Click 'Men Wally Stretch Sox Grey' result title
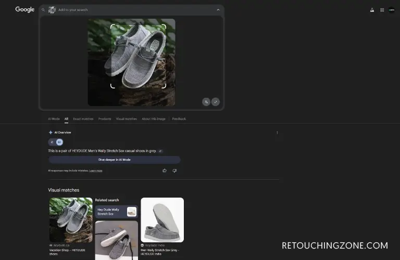Viewport: 400px width, 260px height. (160, 252)
